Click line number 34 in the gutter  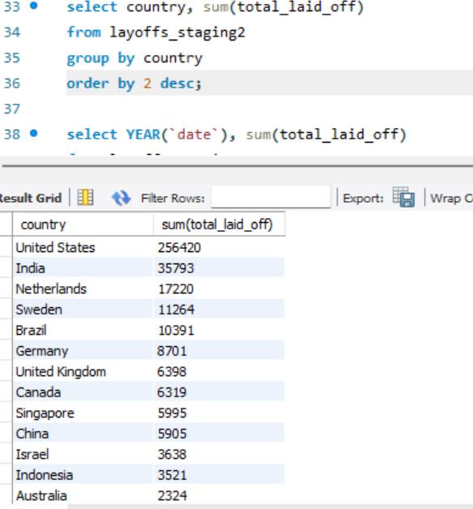click(12, 32)
